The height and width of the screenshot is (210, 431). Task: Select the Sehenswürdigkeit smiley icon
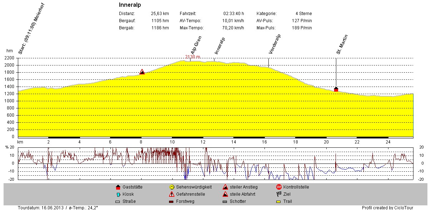(x=172, y=187)
